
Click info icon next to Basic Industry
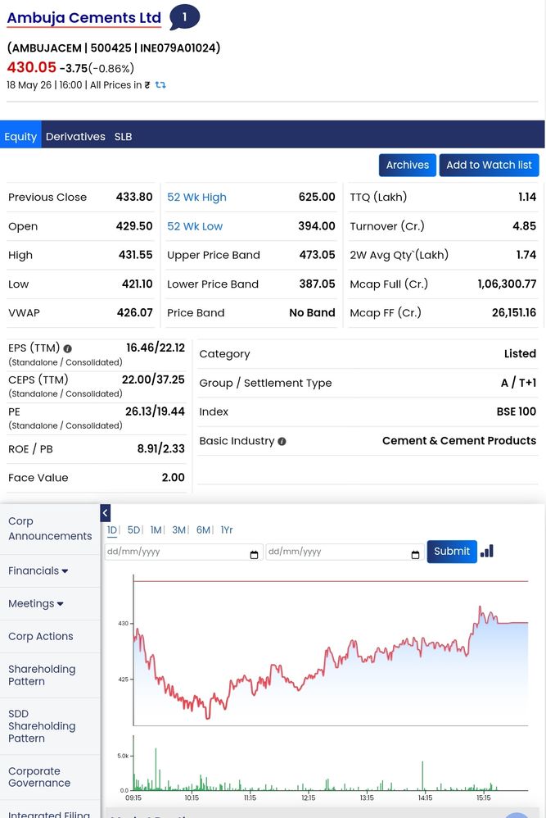[282, 441]
